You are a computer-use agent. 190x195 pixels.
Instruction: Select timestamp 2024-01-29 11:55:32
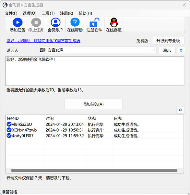(65, 136)
